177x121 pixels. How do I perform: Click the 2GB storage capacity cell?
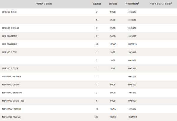click(x=113, y=68)
